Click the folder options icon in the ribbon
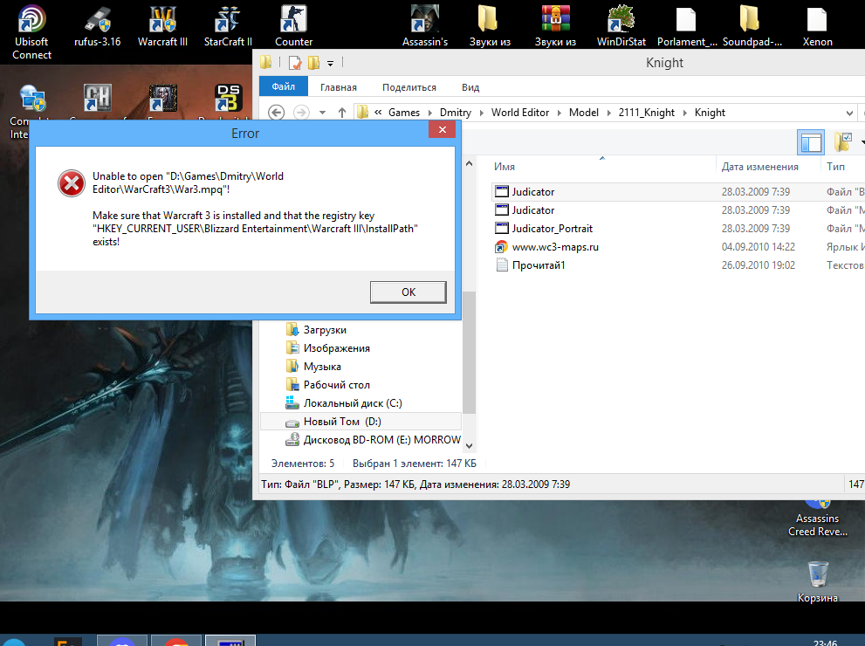865x646 pixels. tap(843, 142)
